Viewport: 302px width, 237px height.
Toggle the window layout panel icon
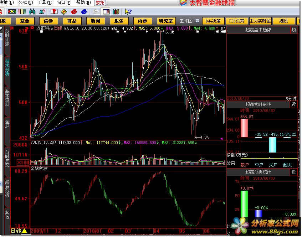(106, 12)
